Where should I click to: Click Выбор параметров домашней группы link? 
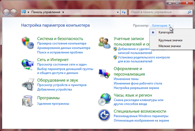65,71
